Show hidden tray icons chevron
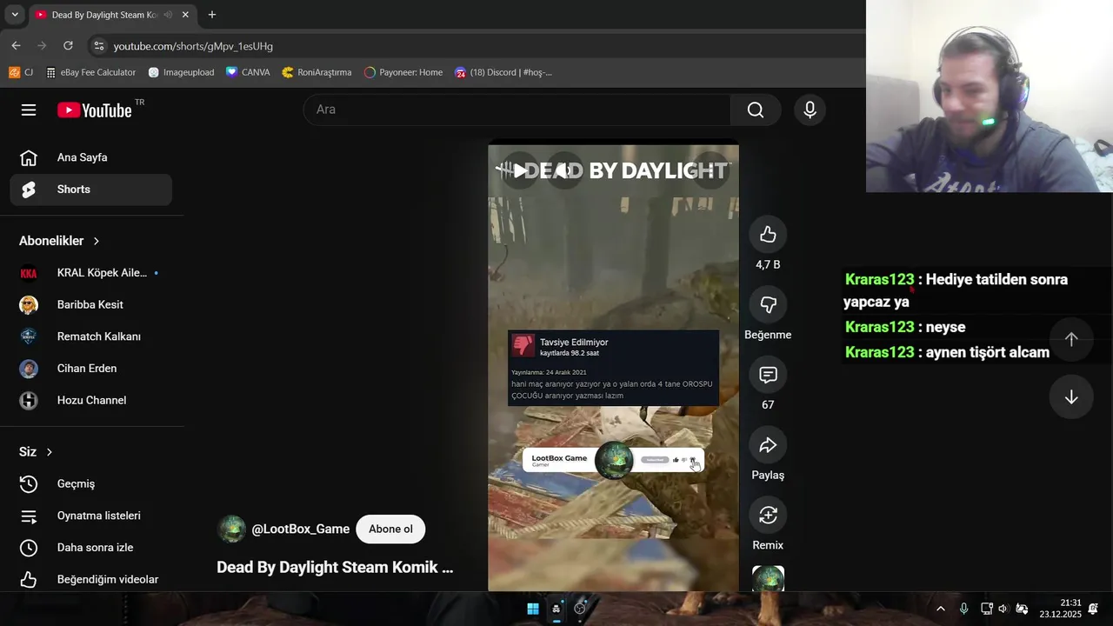 pyautogui.click(x=940, y=609)
